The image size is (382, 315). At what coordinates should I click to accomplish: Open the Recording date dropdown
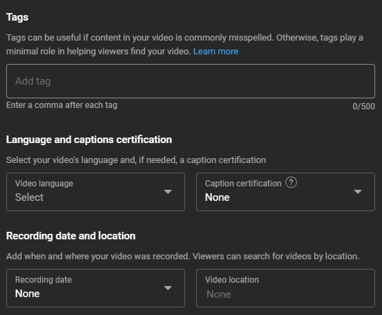(x=96, y=288)
